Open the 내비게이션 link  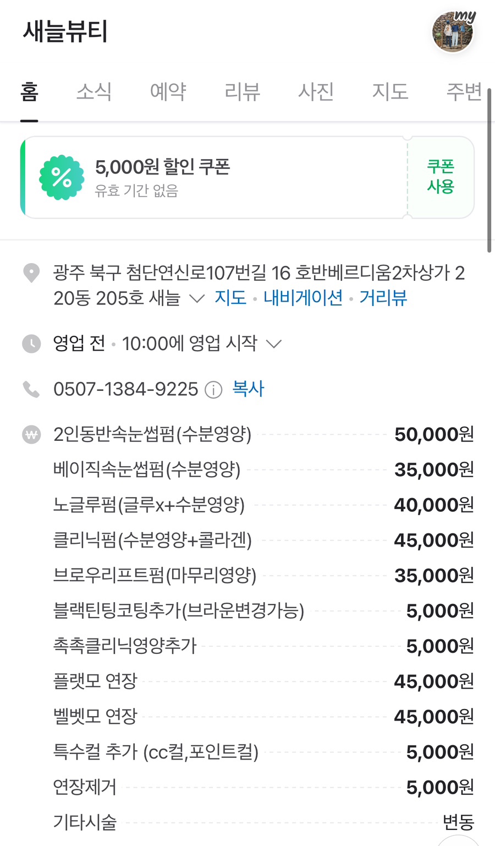303,298
